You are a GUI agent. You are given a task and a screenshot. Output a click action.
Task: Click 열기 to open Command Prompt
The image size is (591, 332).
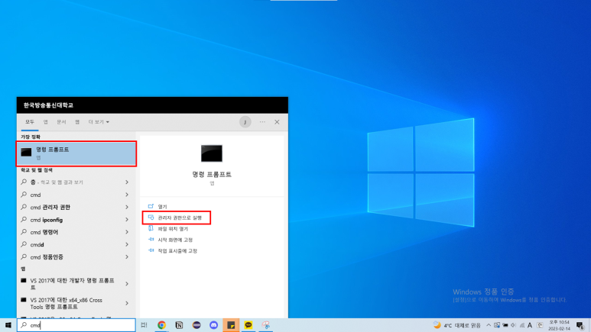[x=162, y=207]
